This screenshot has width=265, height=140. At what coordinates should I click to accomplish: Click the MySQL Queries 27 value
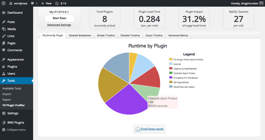point(238,19)
